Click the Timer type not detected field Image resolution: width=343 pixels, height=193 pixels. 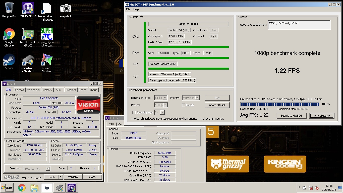pyautogui.click(x=172, y=80)
